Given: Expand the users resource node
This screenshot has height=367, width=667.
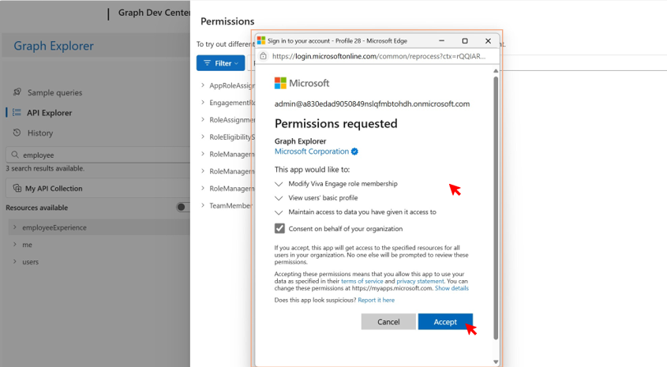Looking at the screenshot, I should pos(15,261).
